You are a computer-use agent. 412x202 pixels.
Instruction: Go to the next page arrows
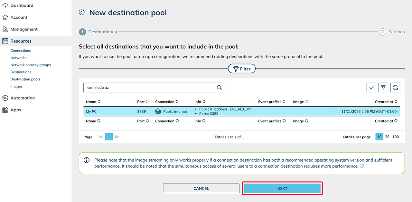tap(117, 137)
